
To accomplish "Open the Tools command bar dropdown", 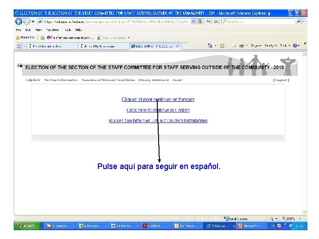I will (285, 46).
